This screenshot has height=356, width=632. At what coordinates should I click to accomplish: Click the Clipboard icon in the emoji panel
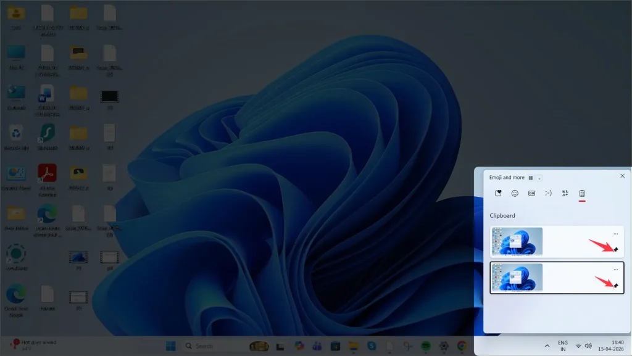(x=582, y=192)
